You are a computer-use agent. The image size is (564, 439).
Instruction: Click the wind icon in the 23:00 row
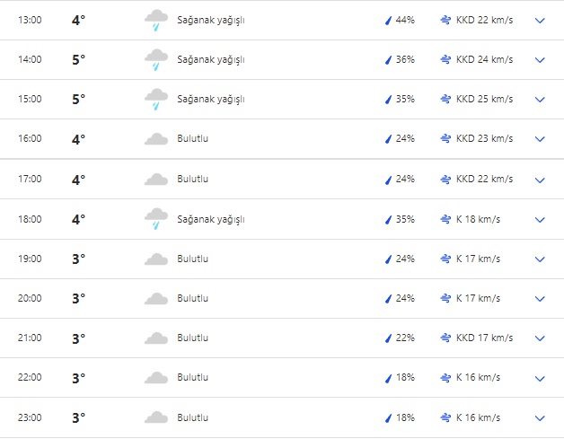(x=445, y=417)
